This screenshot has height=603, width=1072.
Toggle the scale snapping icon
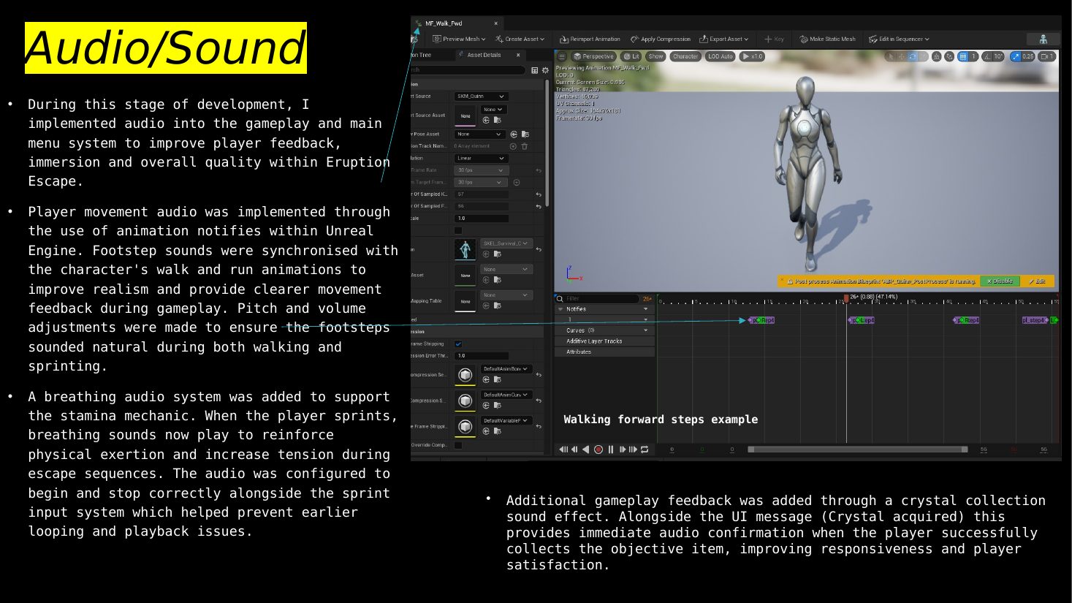pyautogui.click(x=1016, y=56)
